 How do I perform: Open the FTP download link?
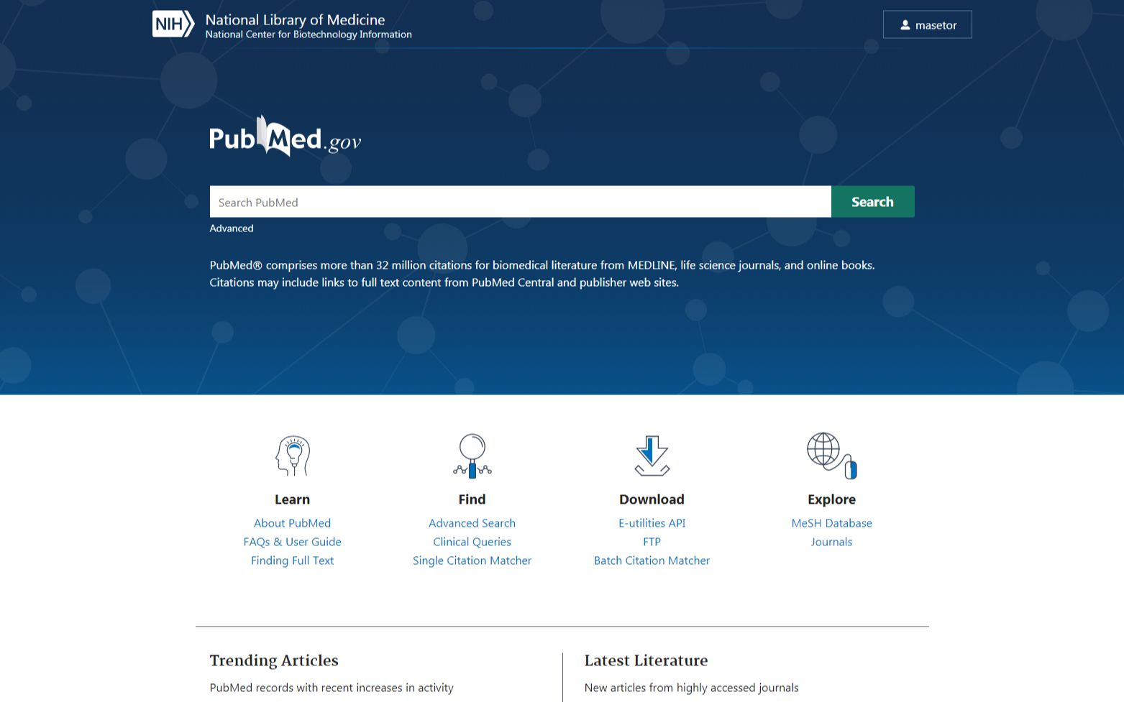pos(652,542)
